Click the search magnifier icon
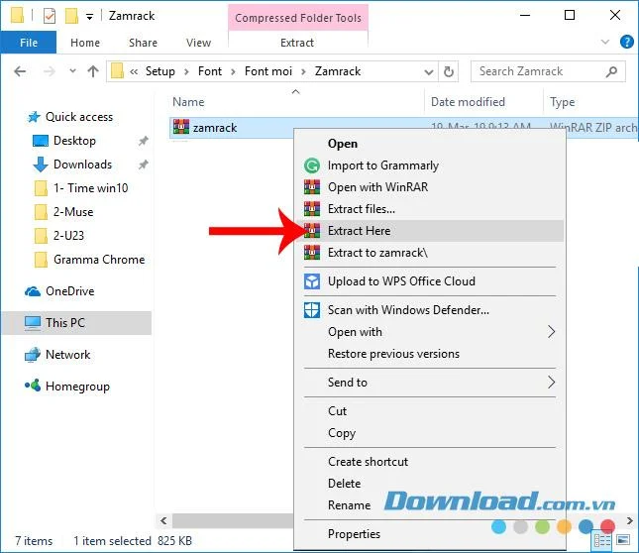This screenshot has width=639, height=553. (x=611, y=71)
